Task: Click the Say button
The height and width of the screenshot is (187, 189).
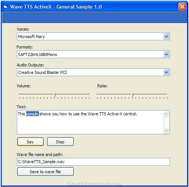Action: [x=30, y=142]
